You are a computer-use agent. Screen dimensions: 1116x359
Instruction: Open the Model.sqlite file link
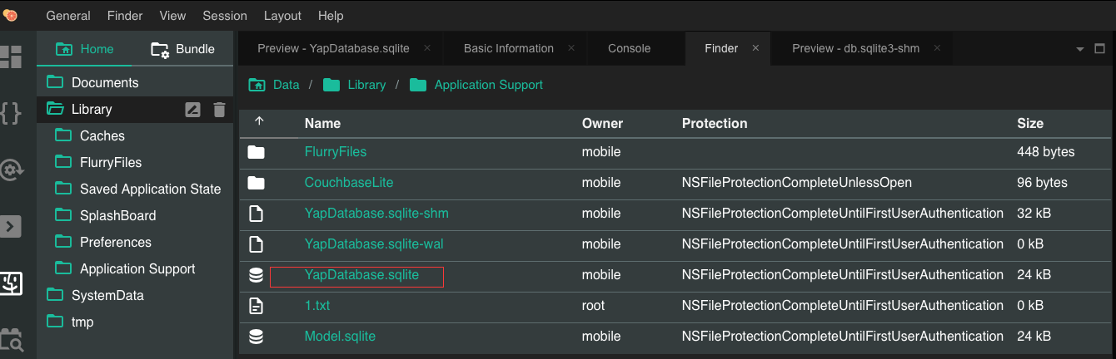click(x=340, y=337)
